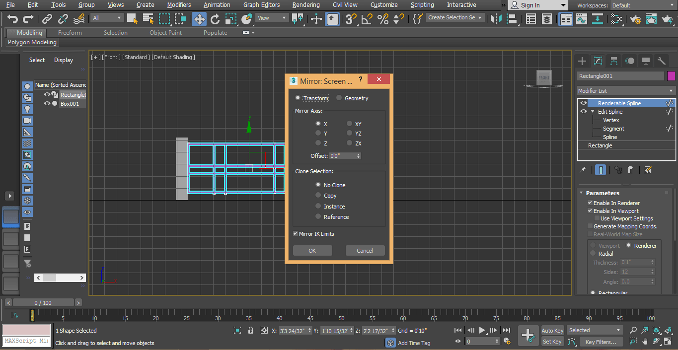Screen dimensions: 678x350
Task: Confirm the mirror with OK
Action: click(312, 250)
